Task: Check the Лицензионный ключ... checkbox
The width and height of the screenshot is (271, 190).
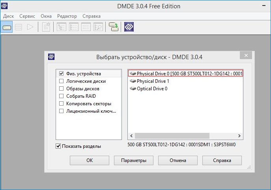Action: (x=62, y=111)
